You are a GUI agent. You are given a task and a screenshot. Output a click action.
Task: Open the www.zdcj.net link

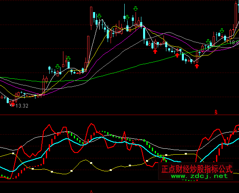click(x=199, y=176)
